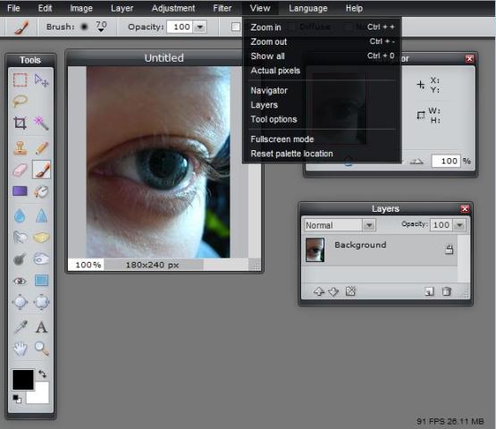
Task: Click the Background layer thumbnail
Action: click(x=315, y=250)
